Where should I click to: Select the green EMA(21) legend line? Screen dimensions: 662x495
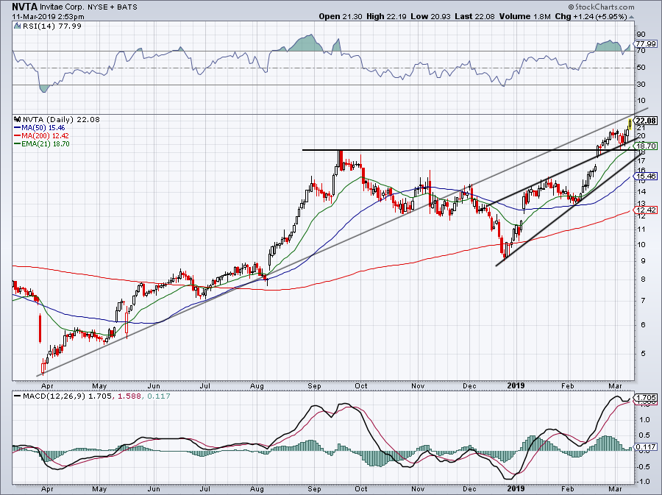click(18, 144)
